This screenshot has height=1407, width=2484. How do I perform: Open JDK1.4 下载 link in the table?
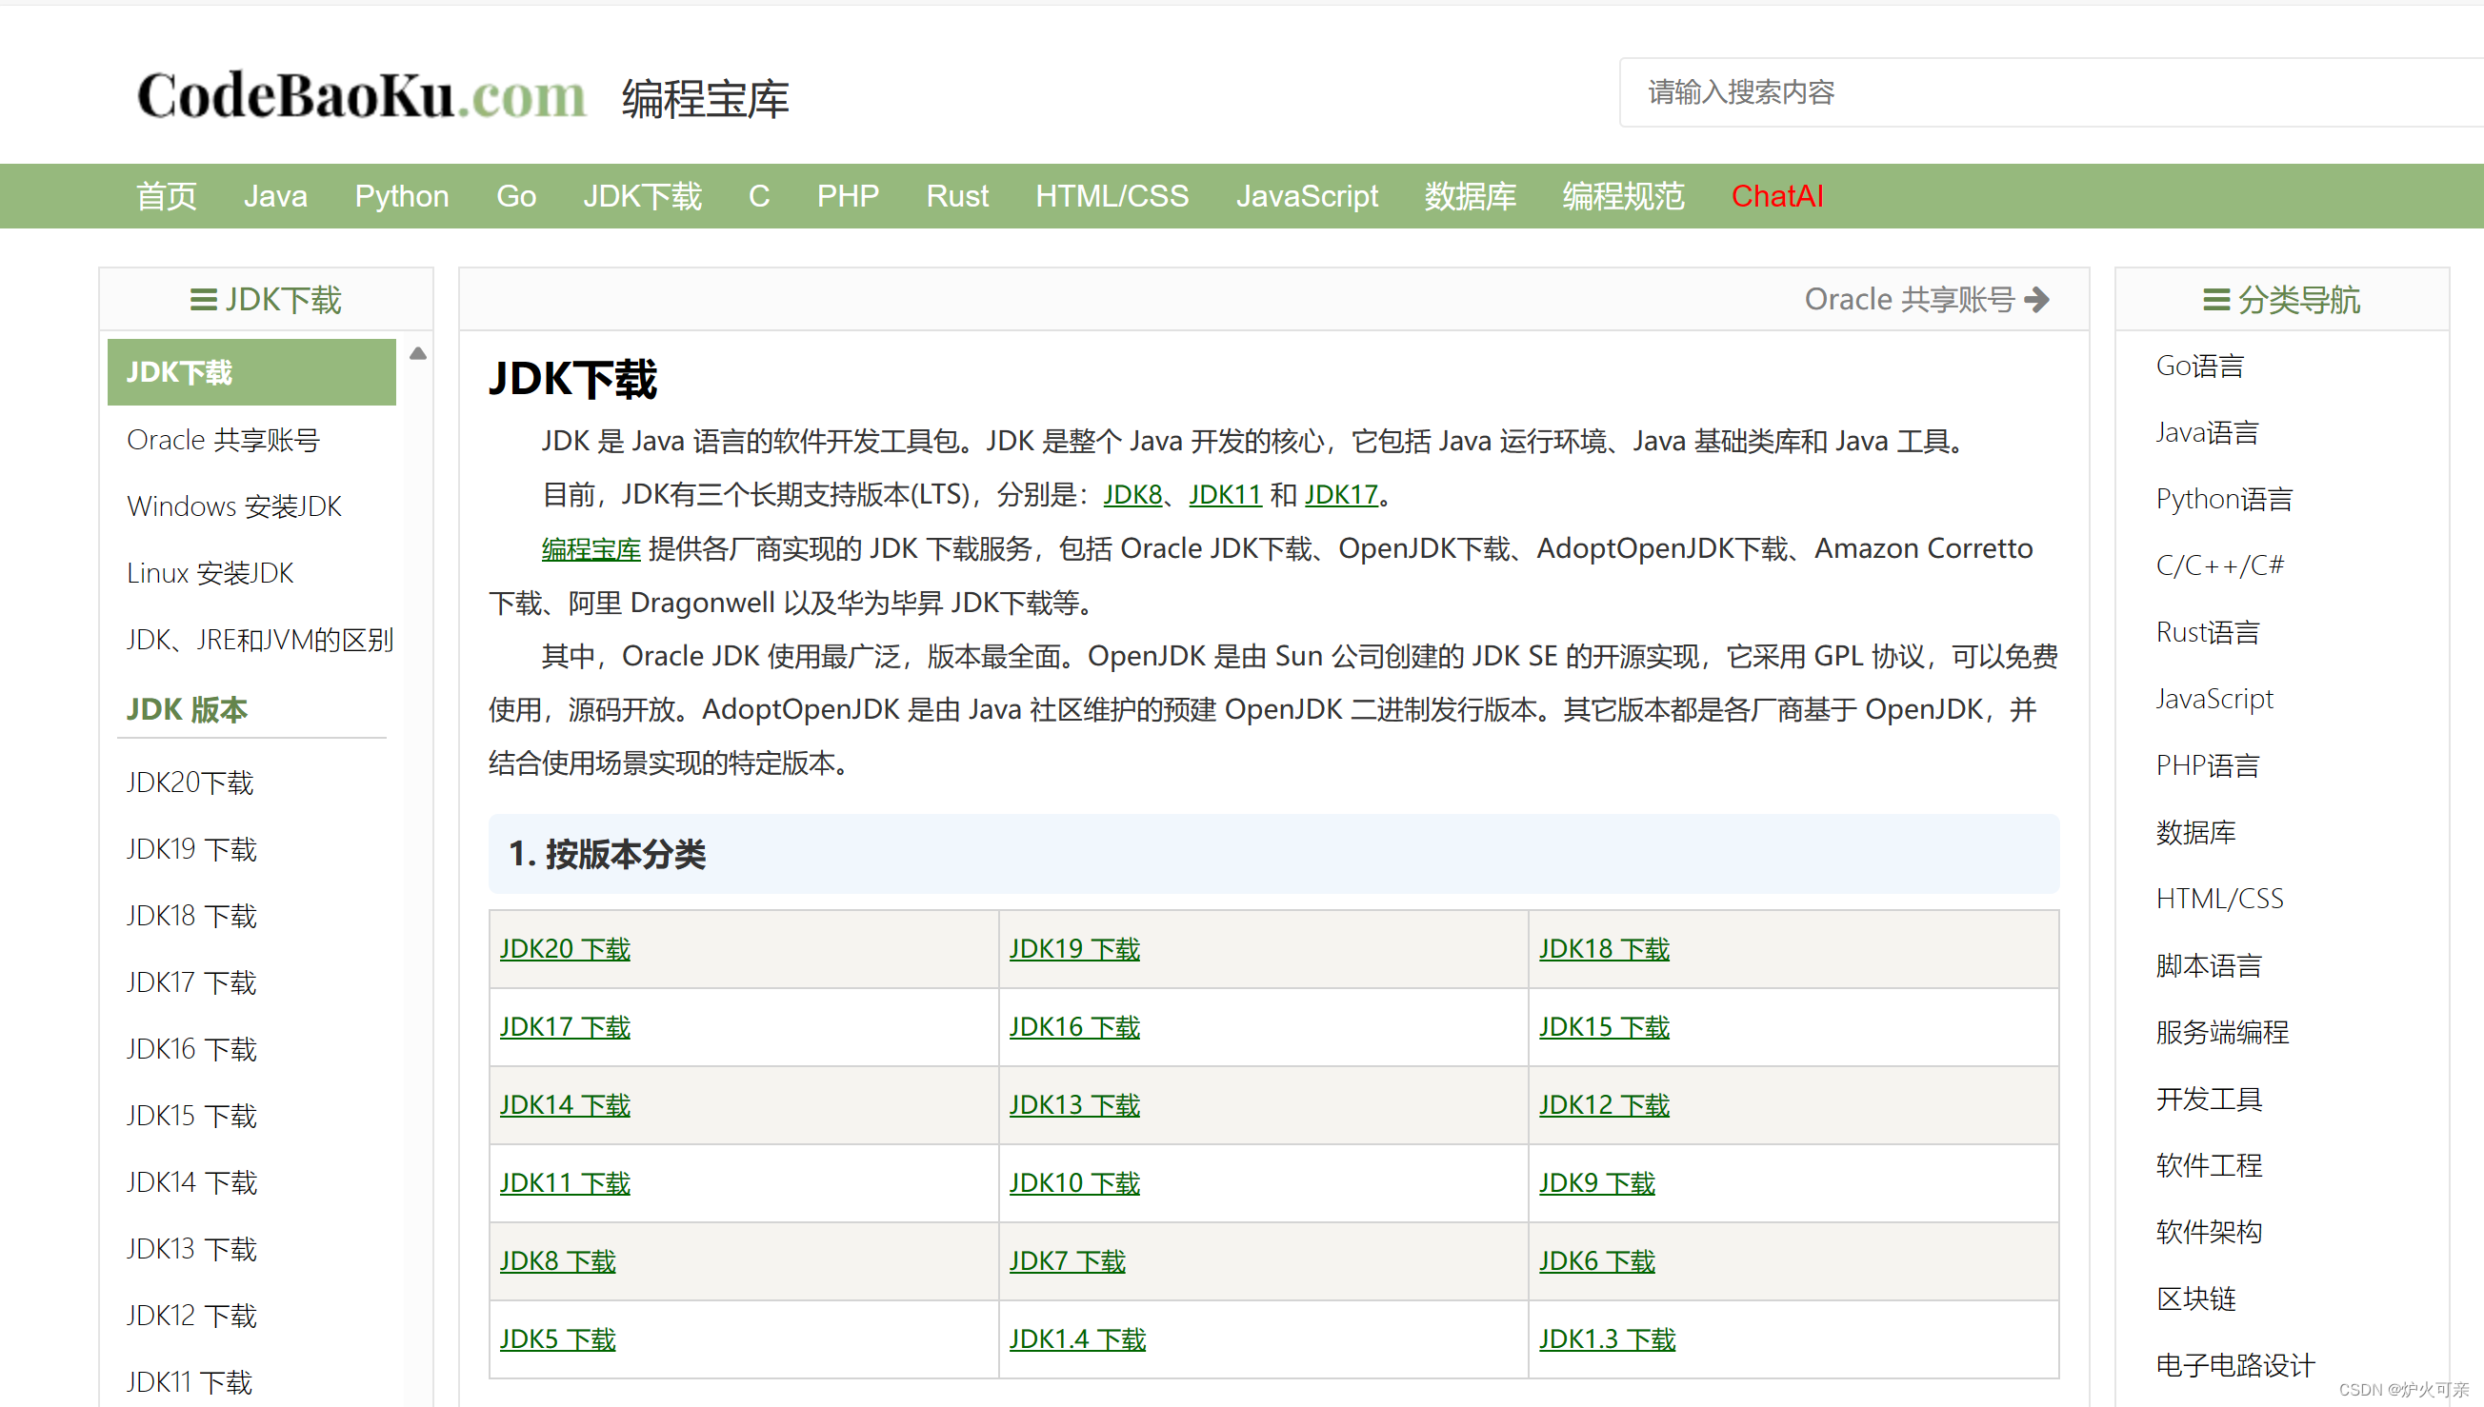(1076, 1339)
